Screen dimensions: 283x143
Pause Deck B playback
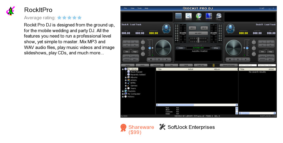(x=238, y=59)
